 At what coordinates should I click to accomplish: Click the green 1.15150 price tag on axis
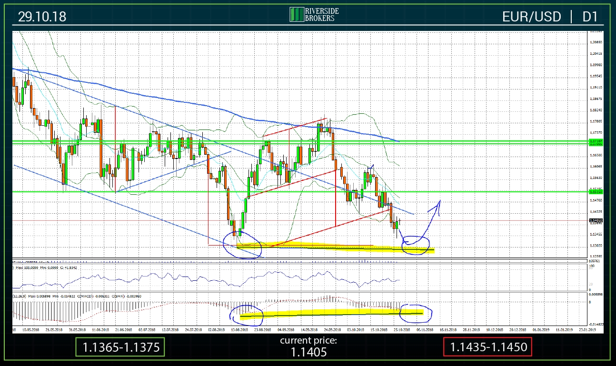point(596,191)
